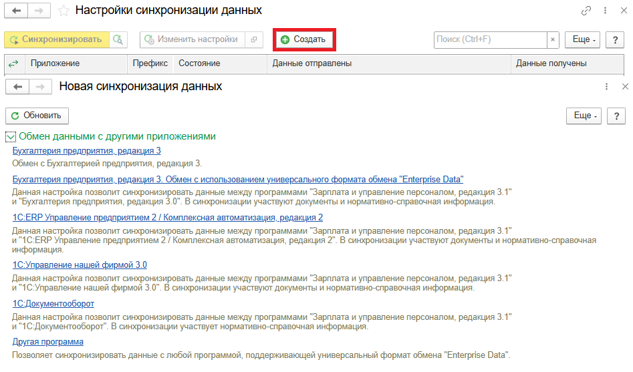Collapse the Обмен данными с другими приложениями group
The image size is (633, 372).
11,136
